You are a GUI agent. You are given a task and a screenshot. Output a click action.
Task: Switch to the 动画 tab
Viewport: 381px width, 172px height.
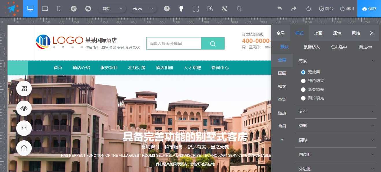click(318, 33)
